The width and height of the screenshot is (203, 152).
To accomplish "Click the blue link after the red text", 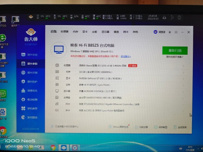I will (x=126, y=56).
